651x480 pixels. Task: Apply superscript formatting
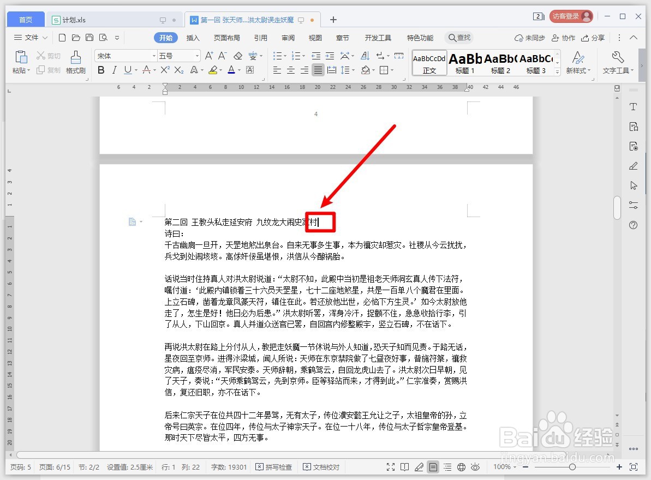[x=165, y=70]
